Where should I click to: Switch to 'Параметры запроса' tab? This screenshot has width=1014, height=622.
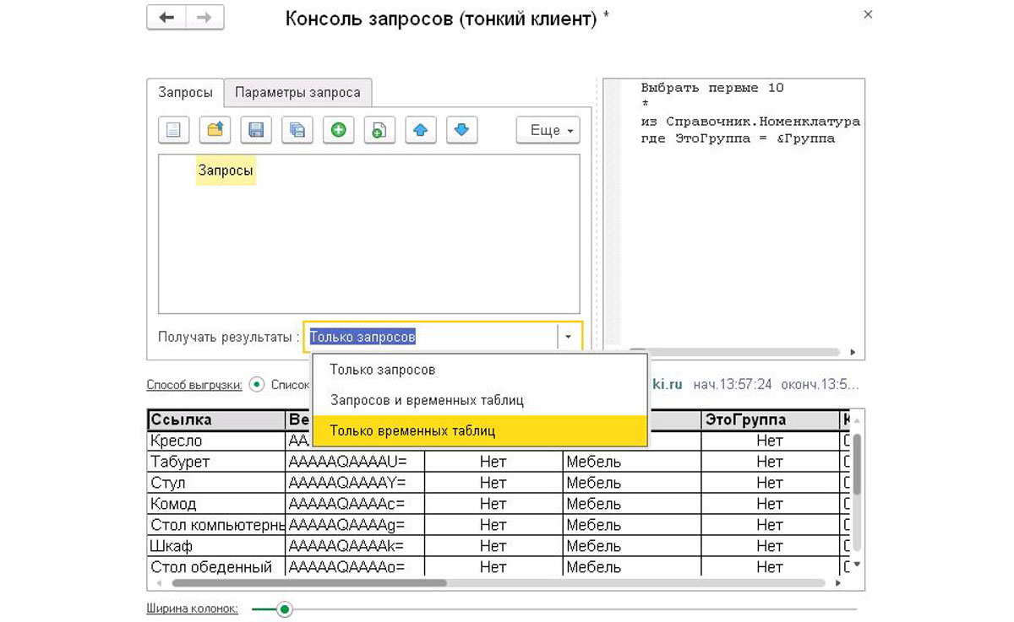[297, 93]
